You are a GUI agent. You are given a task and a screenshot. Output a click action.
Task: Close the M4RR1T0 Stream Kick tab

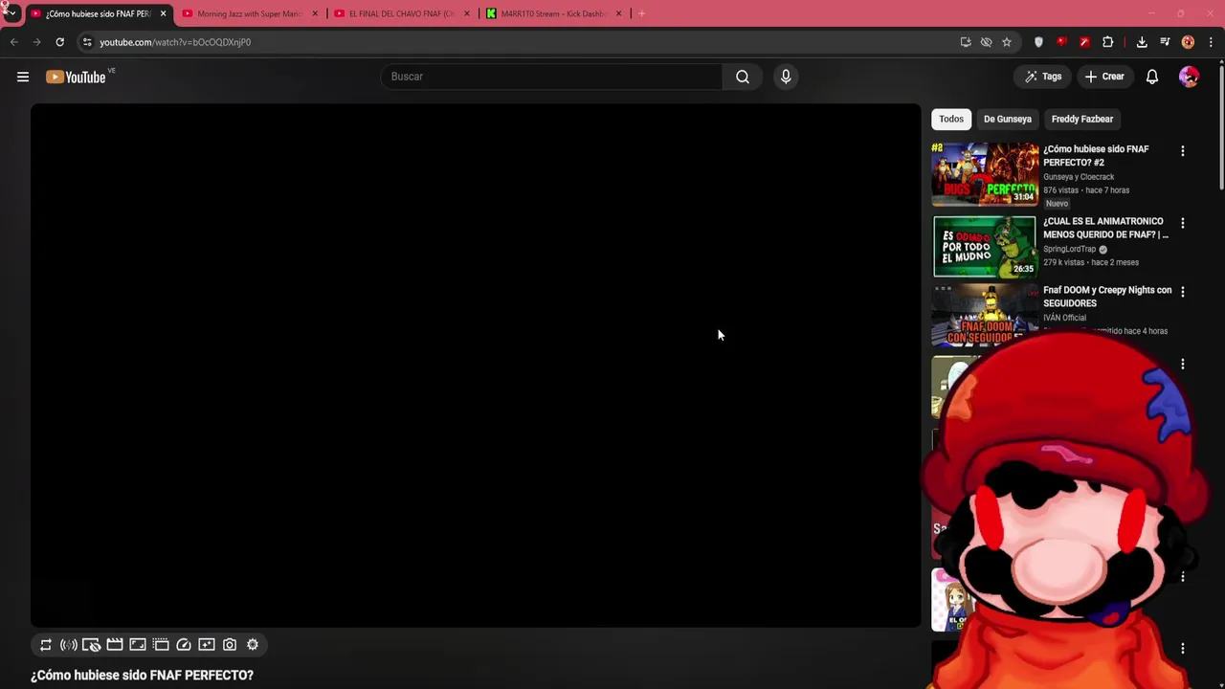[x=618, y=13]
